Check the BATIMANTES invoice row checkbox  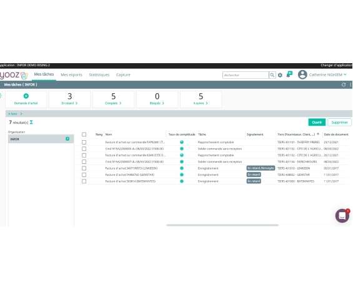[84, 181]
